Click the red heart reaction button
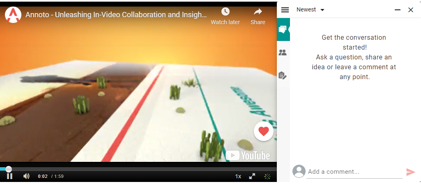This screenshot has height=184, width=421. [263, 131]
